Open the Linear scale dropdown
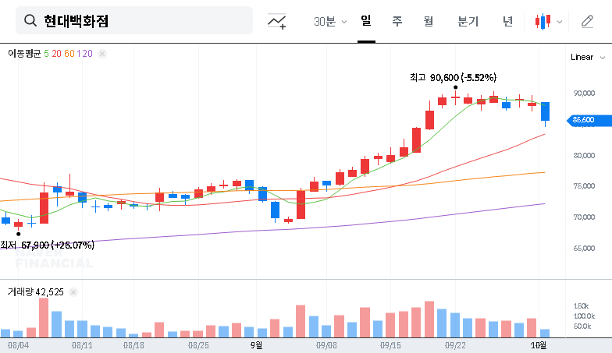The width and height of the screenshot is (612, 353). pos(586,57)
